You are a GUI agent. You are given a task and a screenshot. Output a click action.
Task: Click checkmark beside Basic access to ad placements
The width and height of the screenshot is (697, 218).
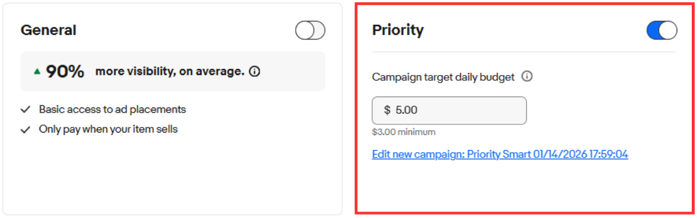tap(25, 109)
